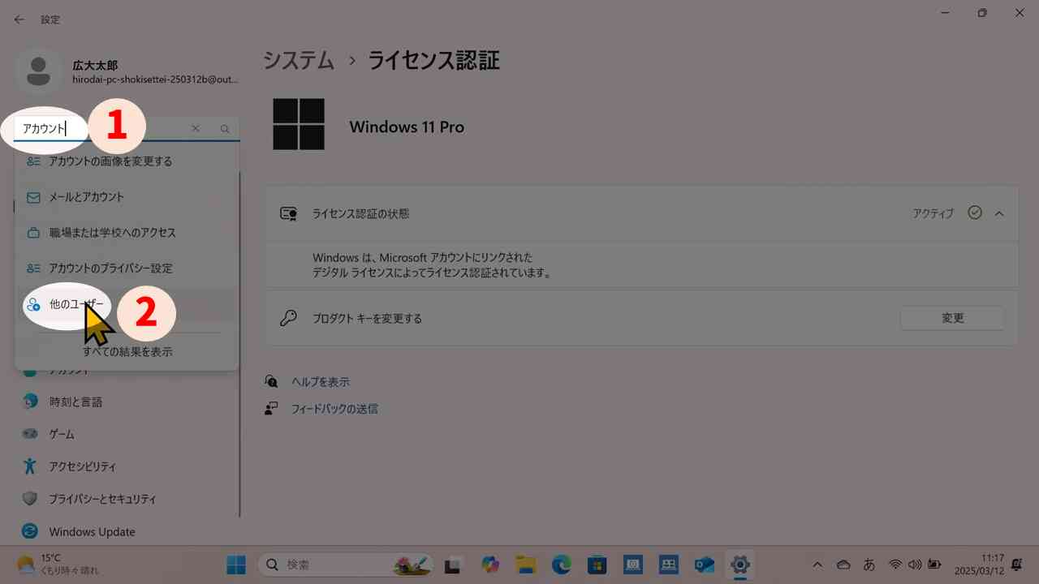
Task: Open Task View from the taskbar
Action: coord(454,564)
